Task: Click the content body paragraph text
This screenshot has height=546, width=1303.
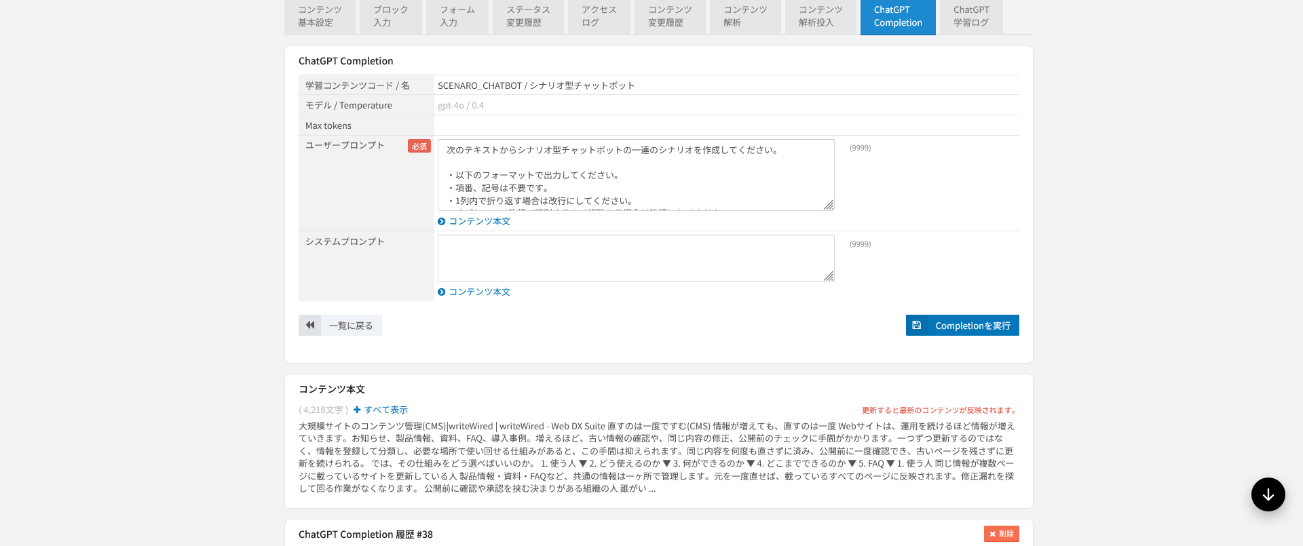Action: pyautogui.click(x=657, y=457)
